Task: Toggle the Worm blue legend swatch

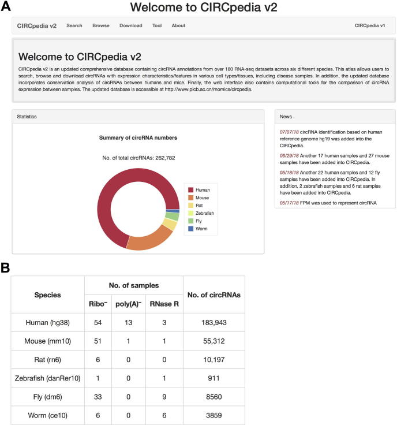Action: pyautogui.click(x=190, y=229)
